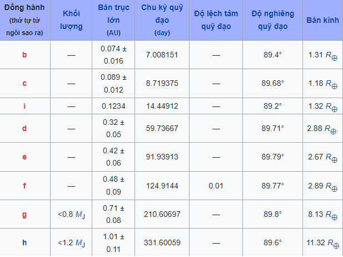Viewport: 343px width, 257px height.
Task: Select the planet d link
Action: (24, 128)
